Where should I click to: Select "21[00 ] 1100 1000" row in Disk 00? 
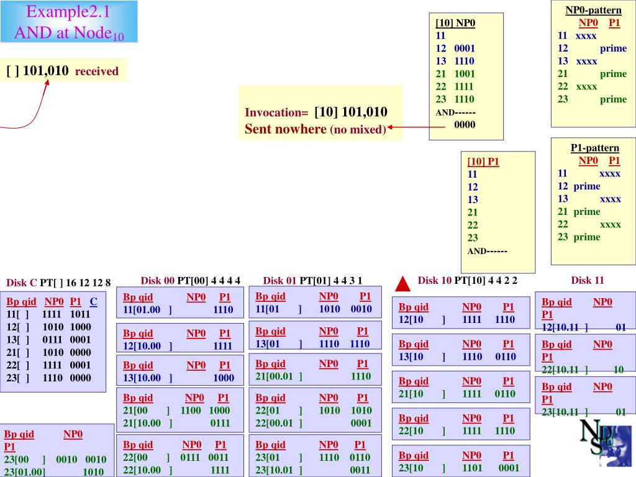pos(176,411)
